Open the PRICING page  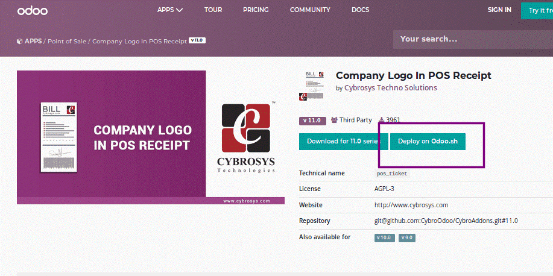point(256,10)
